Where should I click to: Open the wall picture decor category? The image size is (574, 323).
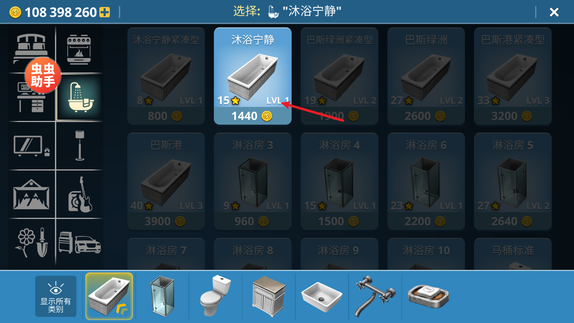pos(31,194)
